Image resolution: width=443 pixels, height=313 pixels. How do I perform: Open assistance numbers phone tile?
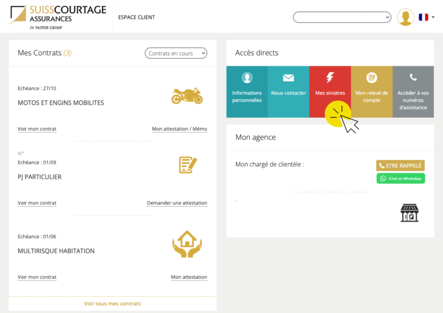pos(413,92)
